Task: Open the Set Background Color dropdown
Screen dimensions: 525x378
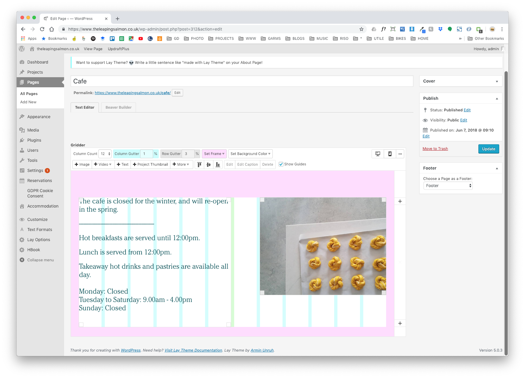Action: [x=250, y=154]
